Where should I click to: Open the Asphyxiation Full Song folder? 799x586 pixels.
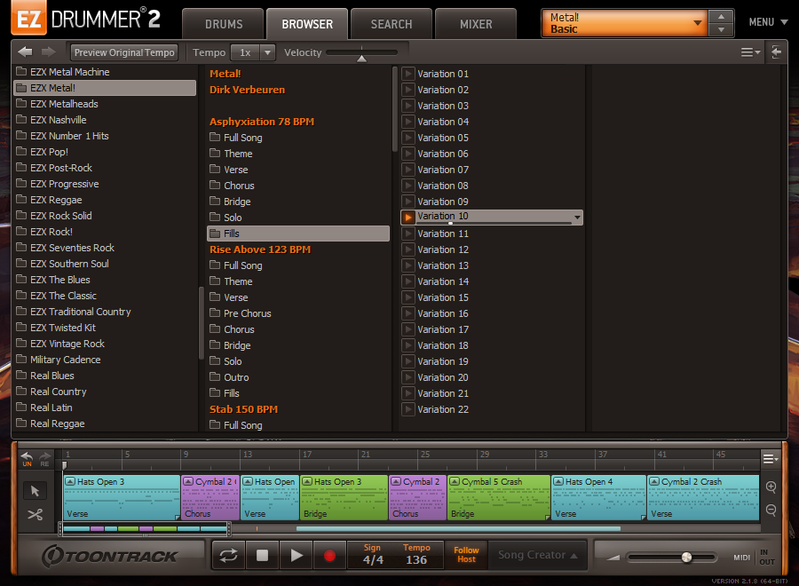click(x=298, y=138)
